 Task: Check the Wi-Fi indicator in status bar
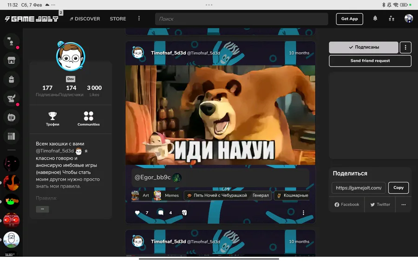coord(396,5)
